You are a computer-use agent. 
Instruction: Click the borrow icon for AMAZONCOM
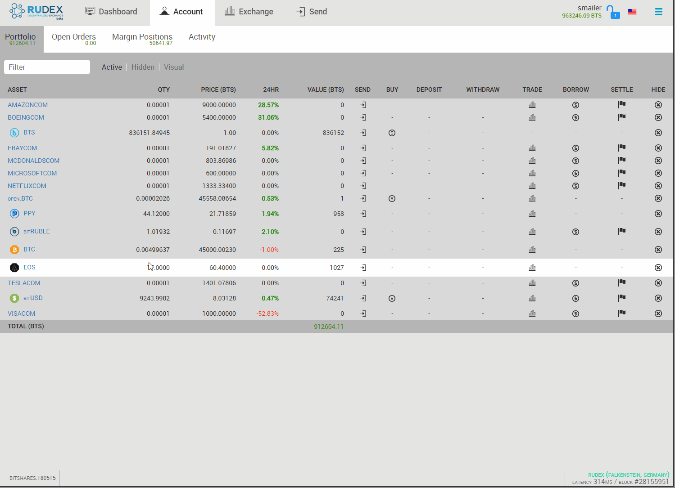coord(575,105)
